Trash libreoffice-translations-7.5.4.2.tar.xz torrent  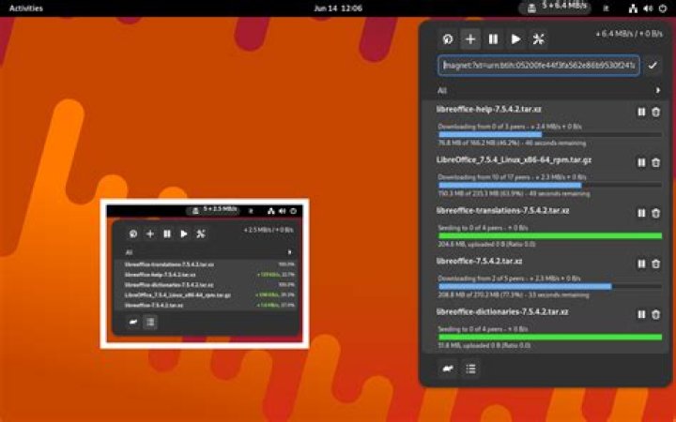[x=655, y=213]
